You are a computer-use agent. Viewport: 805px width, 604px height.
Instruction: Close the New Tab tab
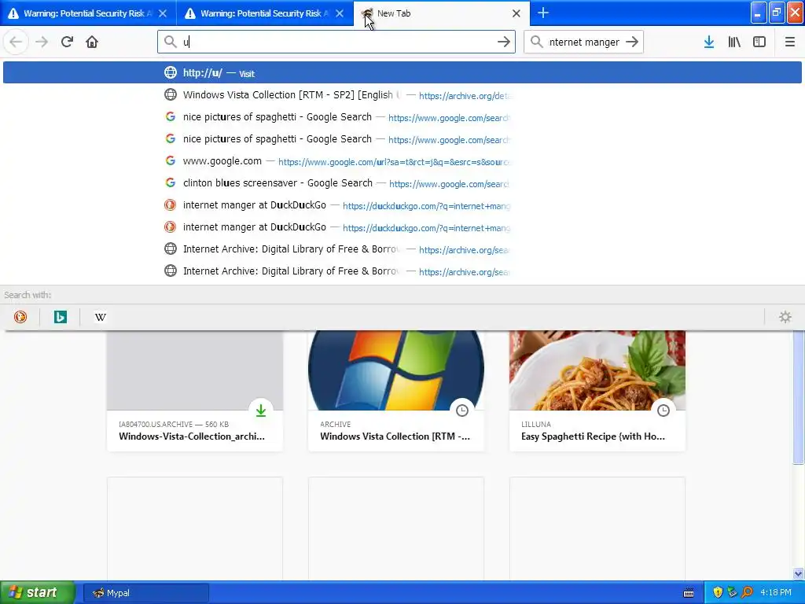click(516, 13)
